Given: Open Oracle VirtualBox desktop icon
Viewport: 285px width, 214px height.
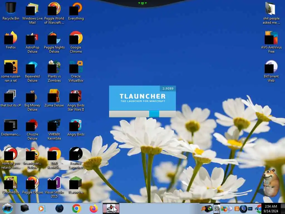Looking at the screenshot, I should (x=76, y=71).
